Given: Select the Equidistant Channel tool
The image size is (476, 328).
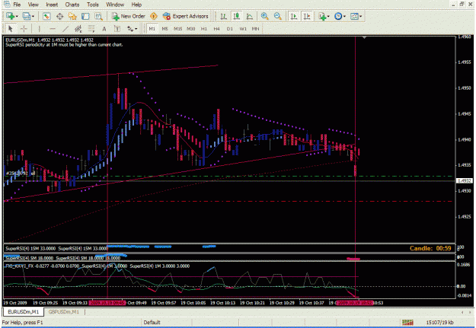Looking at the screenshot, I should tap(78, 29).
